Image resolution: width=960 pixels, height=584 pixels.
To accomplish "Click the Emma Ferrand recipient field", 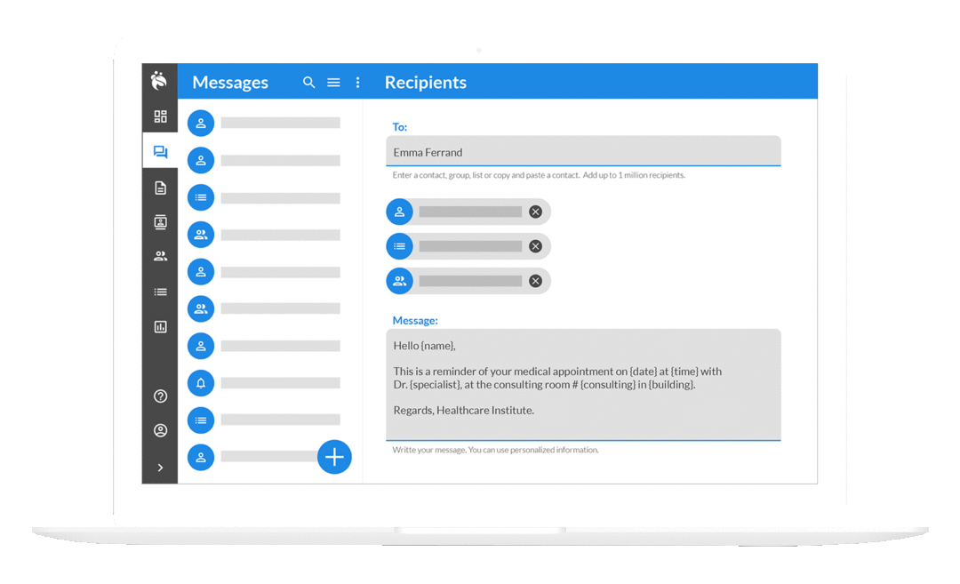I will (x=583, y=151).
